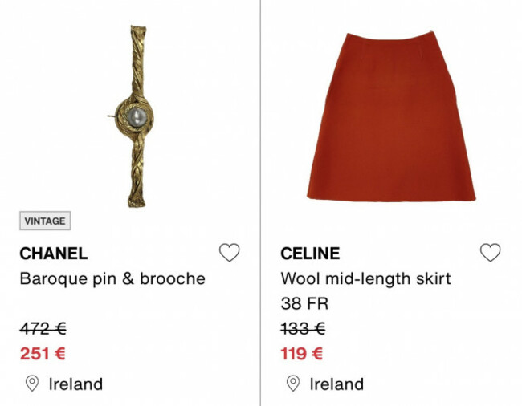This screenshot has width=522, height=406.
Task: Click the location pin icon for Chanel item
Action: 32,384
